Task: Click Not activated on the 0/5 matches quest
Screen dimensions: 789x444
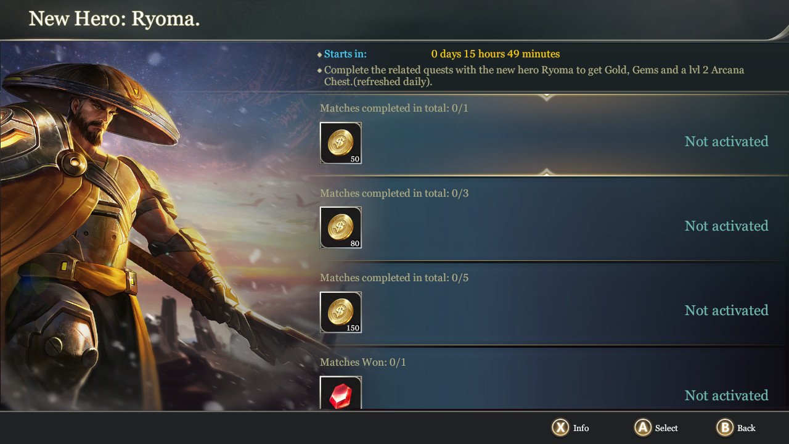Action: (726, 310)
